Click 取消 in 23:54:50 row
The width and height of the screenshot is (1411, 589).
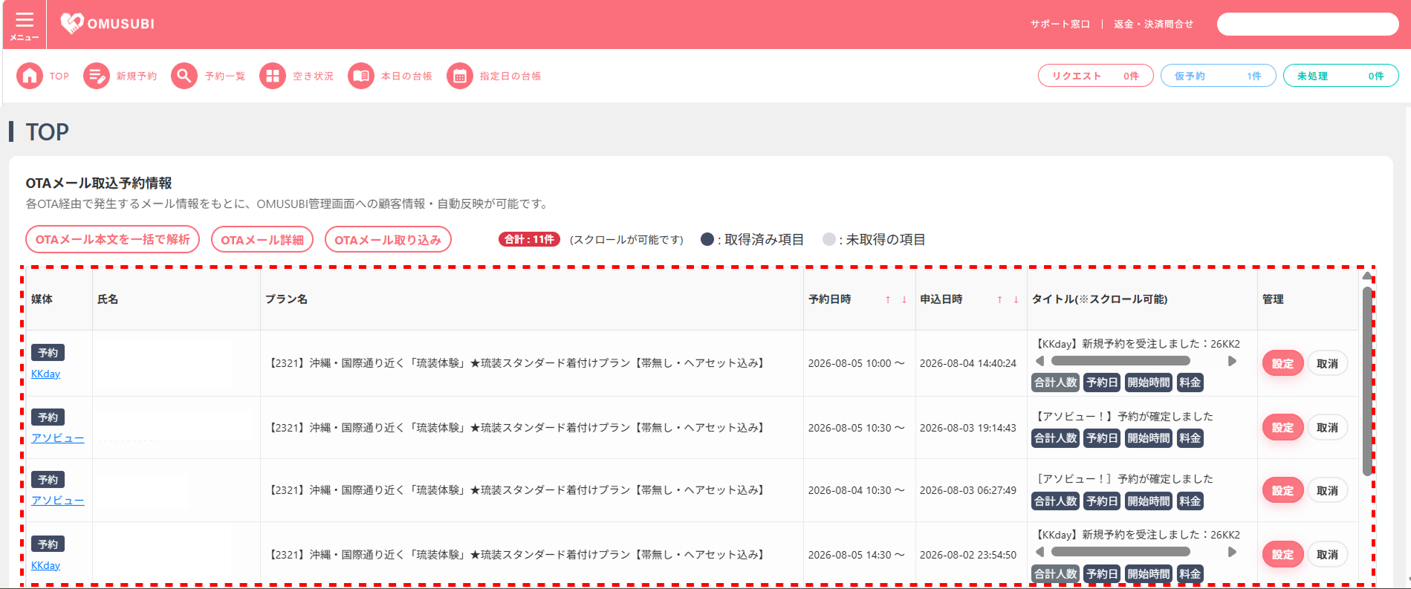point(1327,554)
